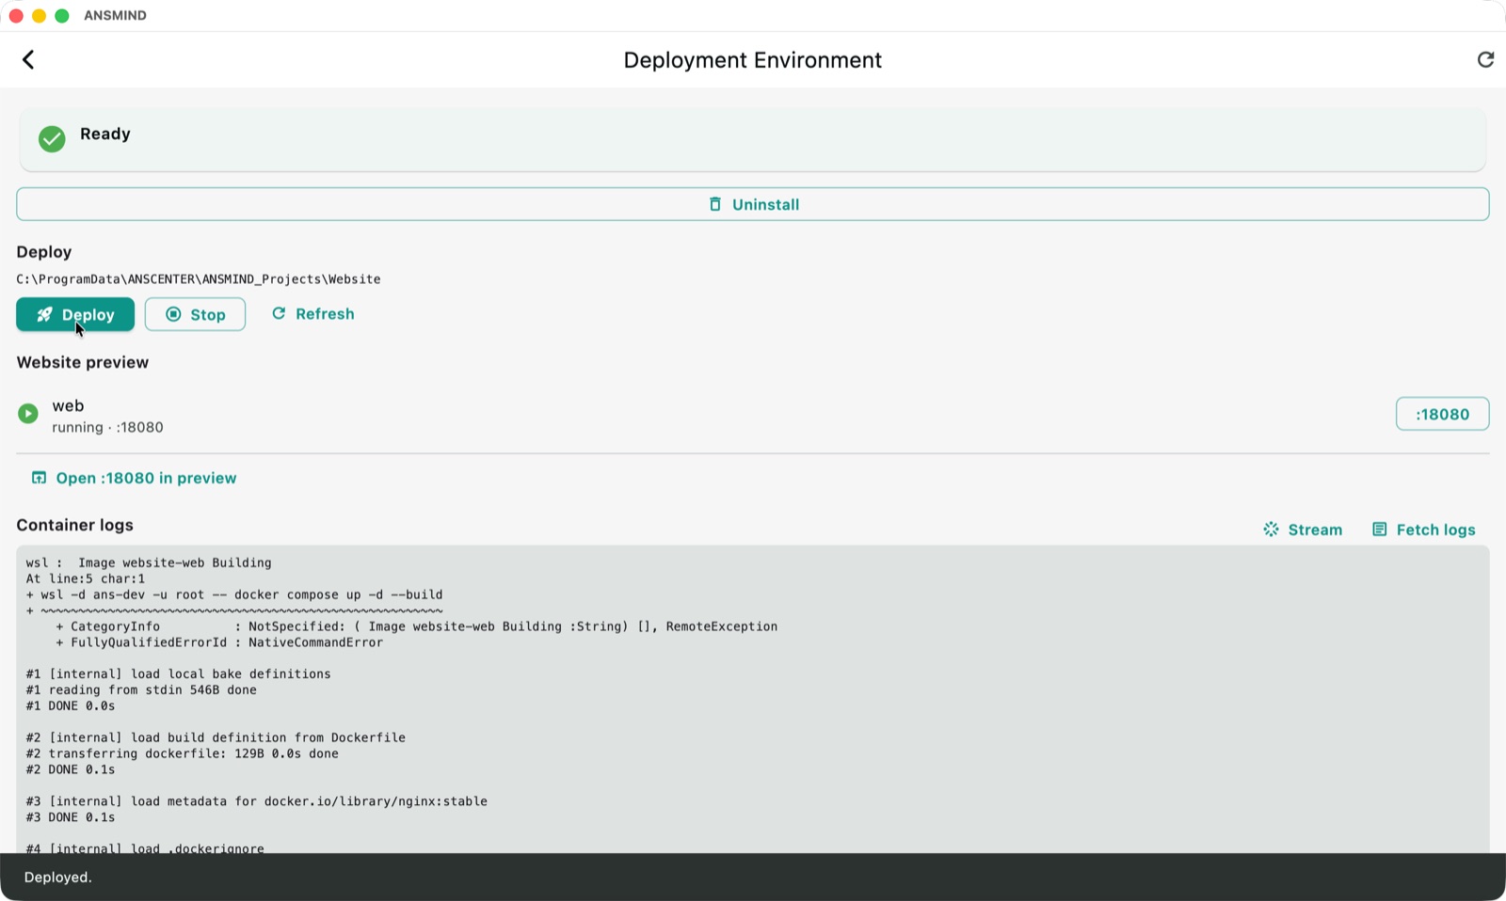The width and height of the screenshot is (1506, 901).
Task: Click the 'web' service name
Action: [x=68, y=405]
